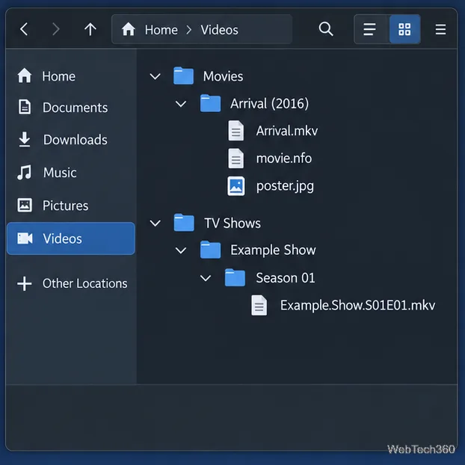Select Home in the path bar
Viewport: 465px width, 465px height.
[x=161, y=30]
